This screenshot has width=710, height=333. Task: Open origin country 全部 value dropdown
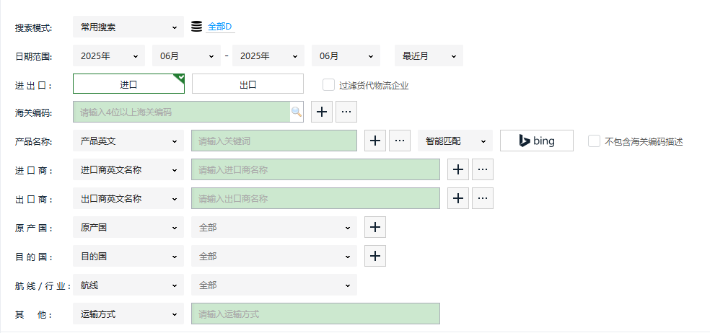[x=274, y=228]
